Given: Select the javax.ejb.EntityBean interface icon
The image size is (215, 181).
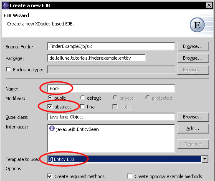Looking at the screenshot, I should coord(52,128).
